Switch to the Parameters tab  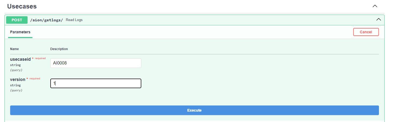point(20,32)
